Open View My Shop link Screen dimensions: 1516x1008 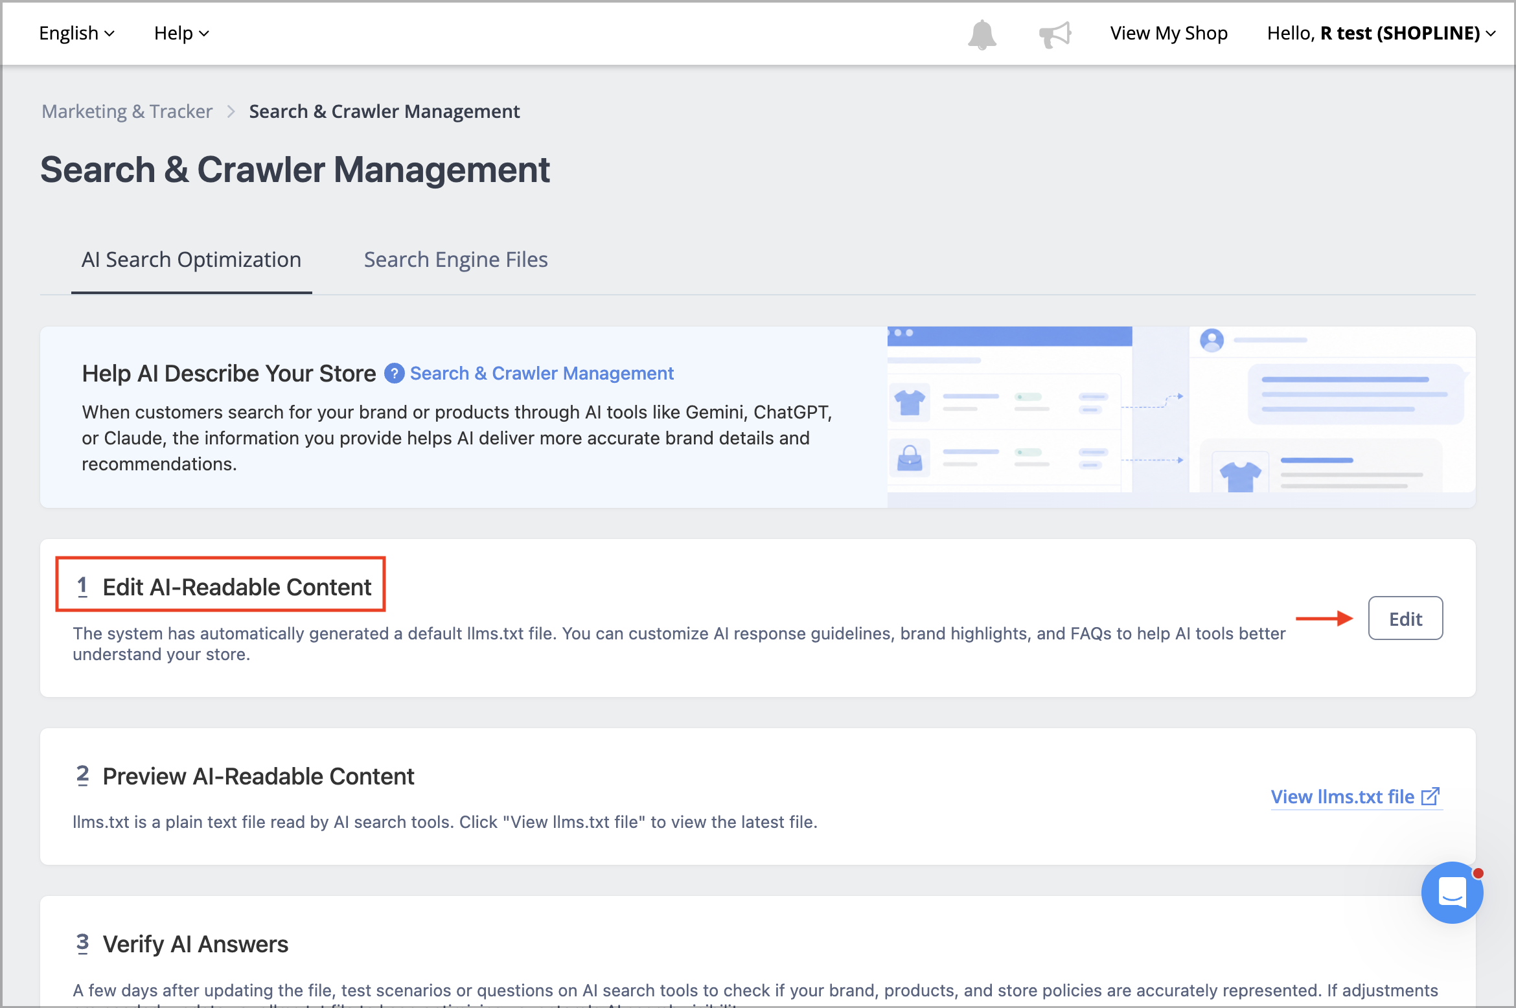click(x=1169, y=33)
